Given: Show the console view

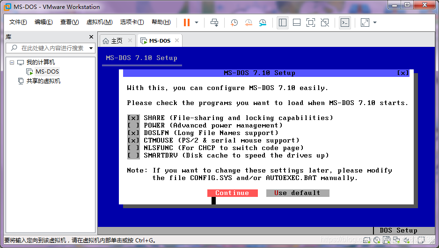Looking at the screenshot, I should [344, 23].
